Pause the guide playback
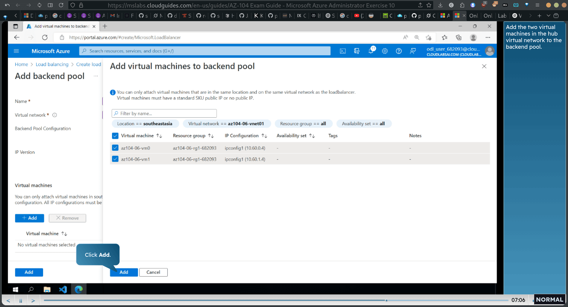 pyautogui.click(x=21, y=300)
